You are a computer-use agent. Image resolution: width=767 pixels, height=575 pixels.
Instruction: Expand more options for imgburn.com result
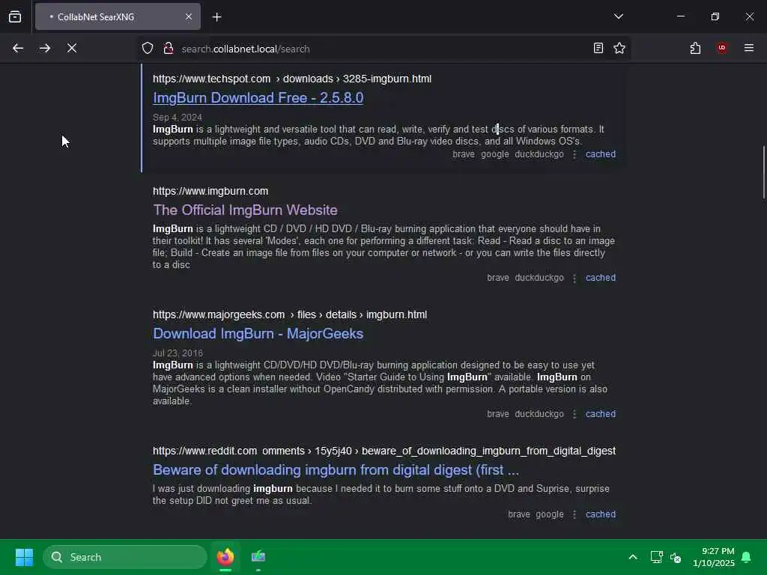575,279
